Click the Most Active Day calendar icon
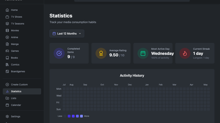The image size is (220, 123). [143, 53]
